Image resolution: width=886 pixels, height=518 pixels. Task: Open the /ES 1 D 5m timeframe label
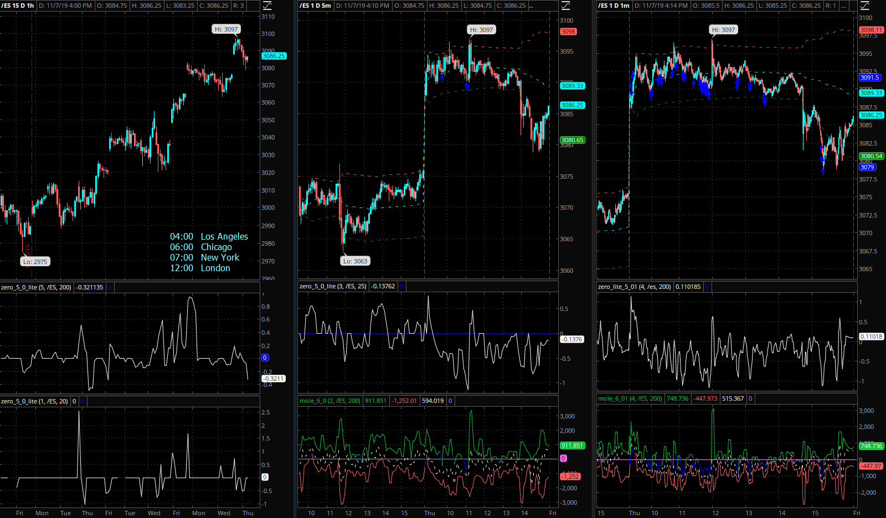[316, 6]
